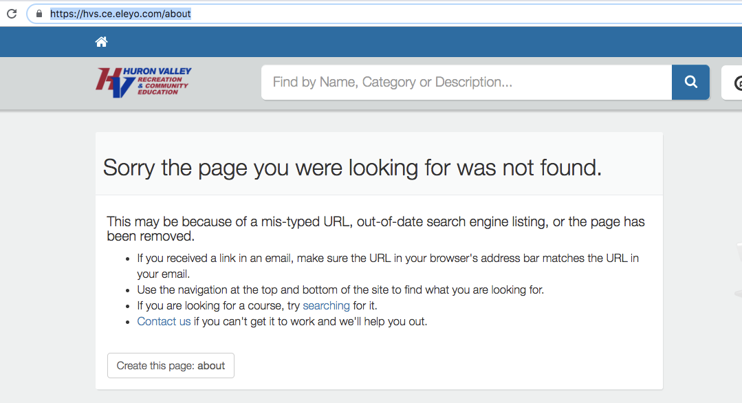Click an empty area of the blue navigation bar

pyautogui.click(x=413, y=42)
